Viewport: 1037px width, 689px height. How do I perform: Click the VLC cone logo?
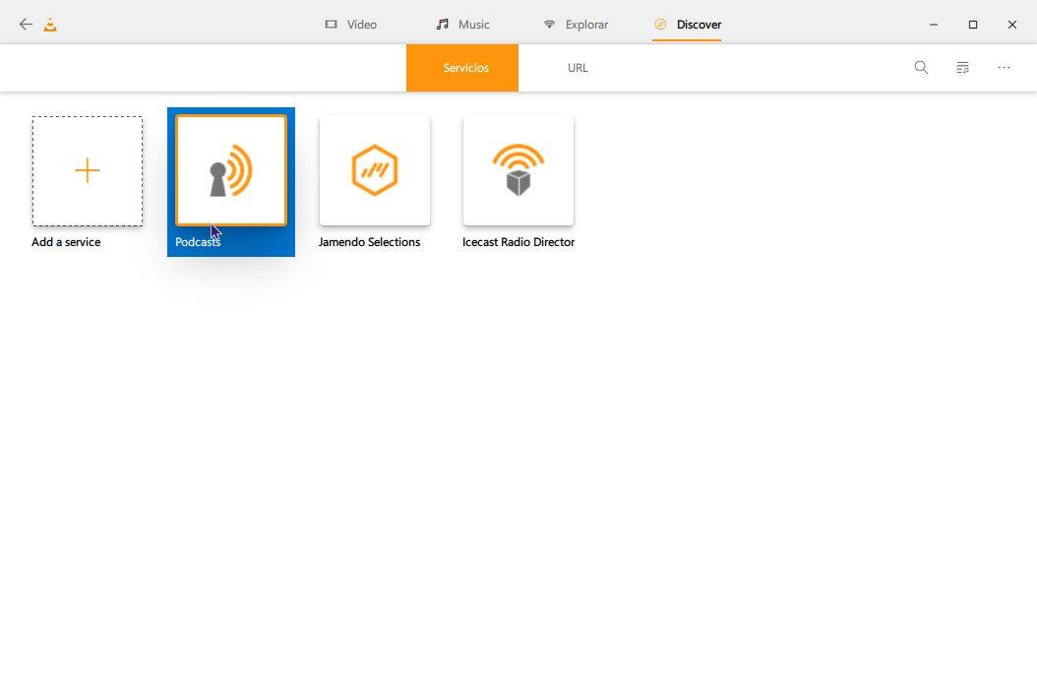coord(50,25)
